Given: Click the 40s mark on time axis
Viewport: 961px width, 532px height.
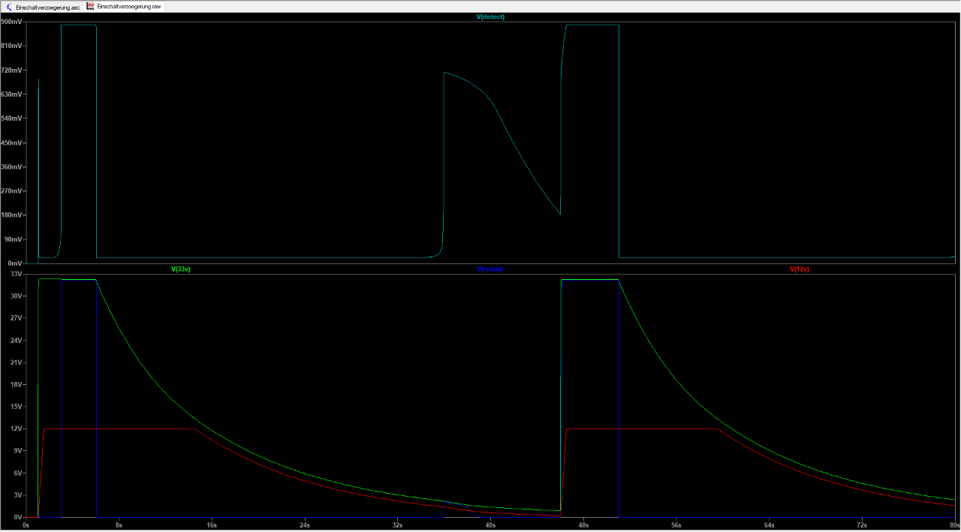Looking at the screenshot, I should click(490, 525).
